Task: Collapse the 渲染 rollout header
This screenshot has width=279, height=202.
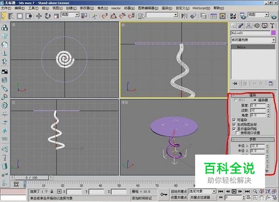Action: tap(253, 95)
